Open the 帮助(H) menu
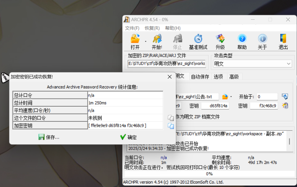 point(173,28)
